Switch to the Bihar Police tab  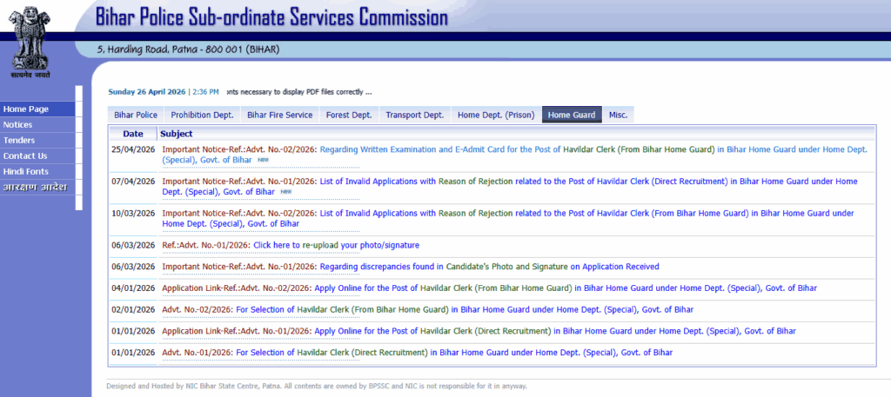coord(135,115)
